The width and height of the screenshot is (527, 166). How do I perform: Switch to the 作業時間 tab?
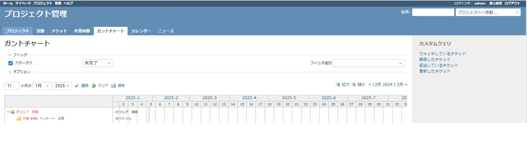tap(82, 31)
